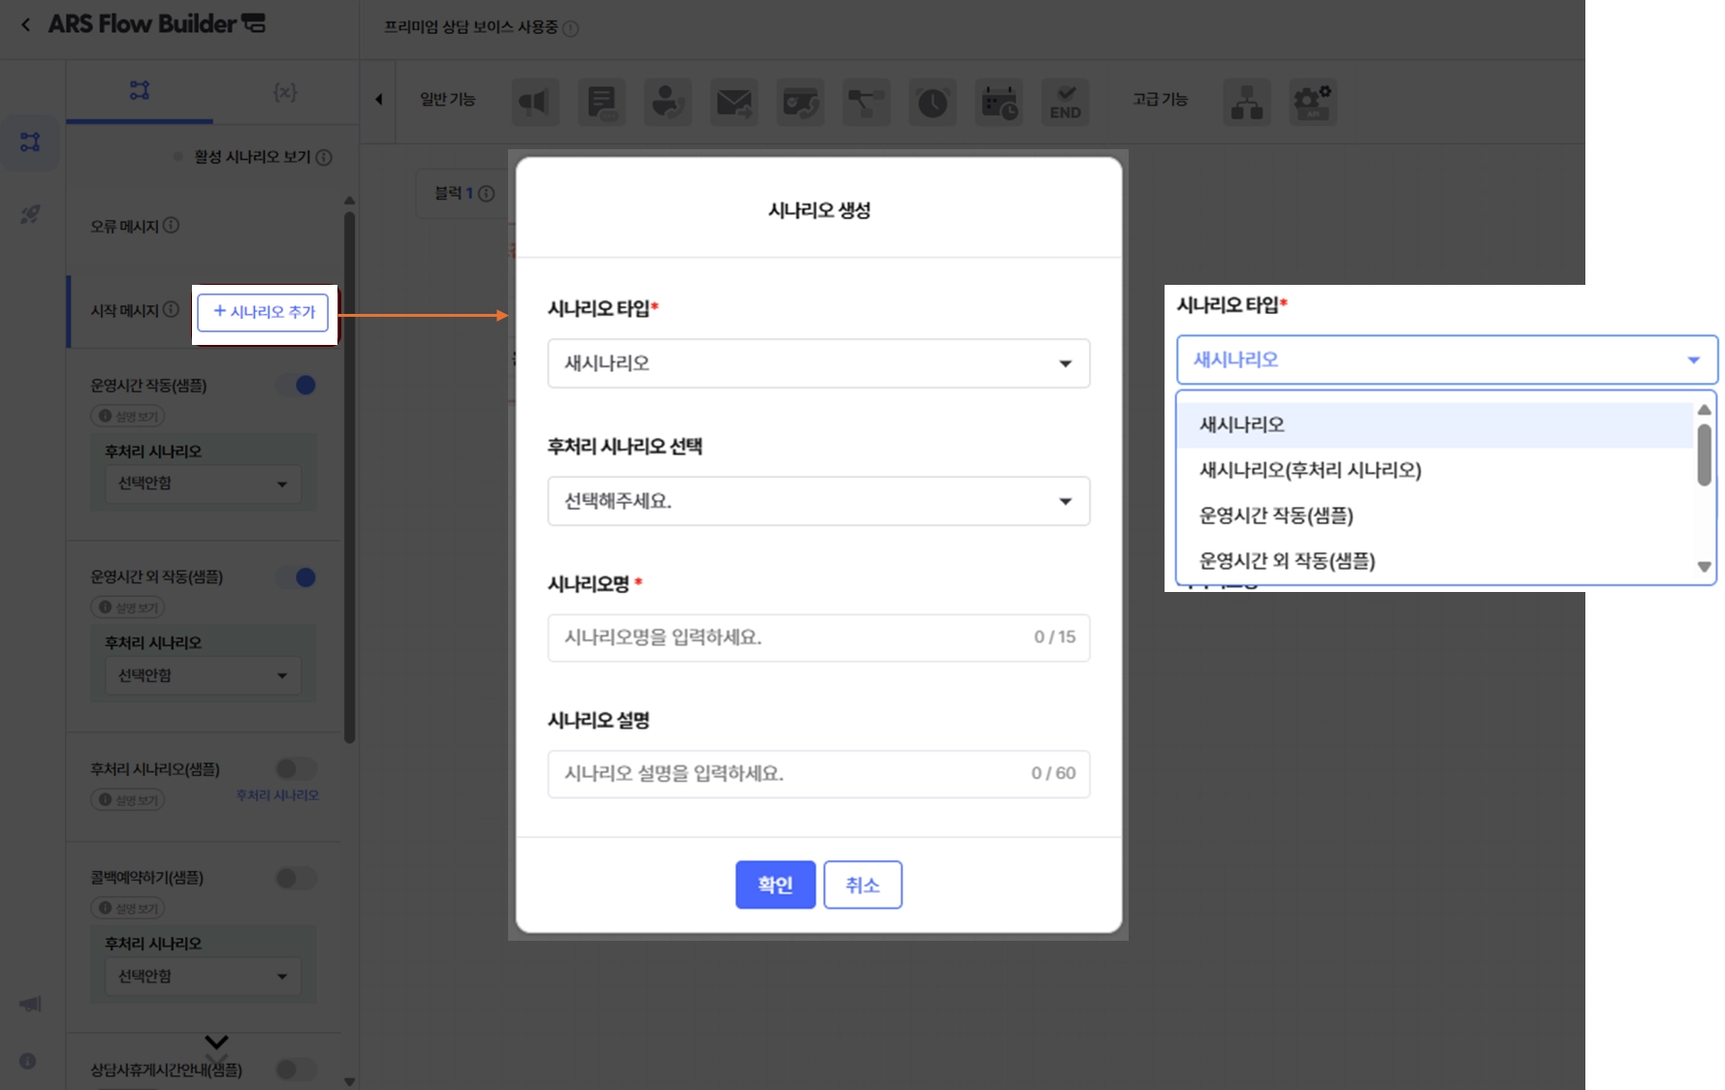Toggle the 운영시간 작동(샘플) switch
1725x1090 pixels.
[297, 386]
